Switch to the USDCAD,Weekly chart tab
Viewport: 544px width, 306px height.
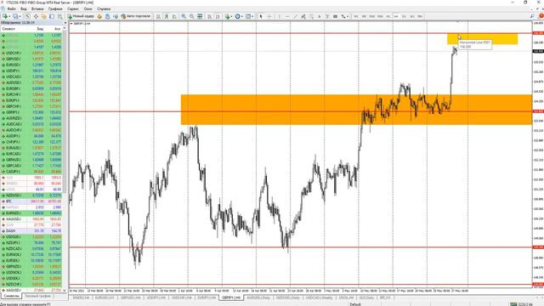[x=320, y=297]
